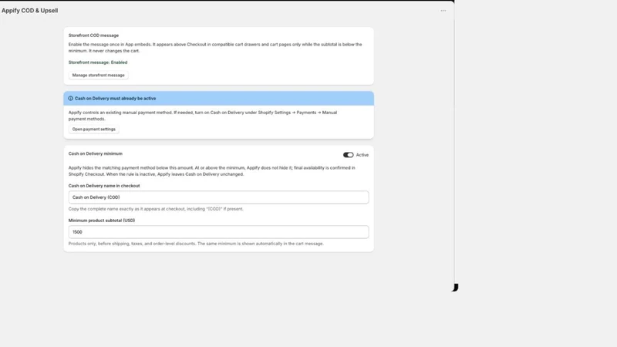
Task: Click the Cash on Delivery name input field
Action: (219, 197)
